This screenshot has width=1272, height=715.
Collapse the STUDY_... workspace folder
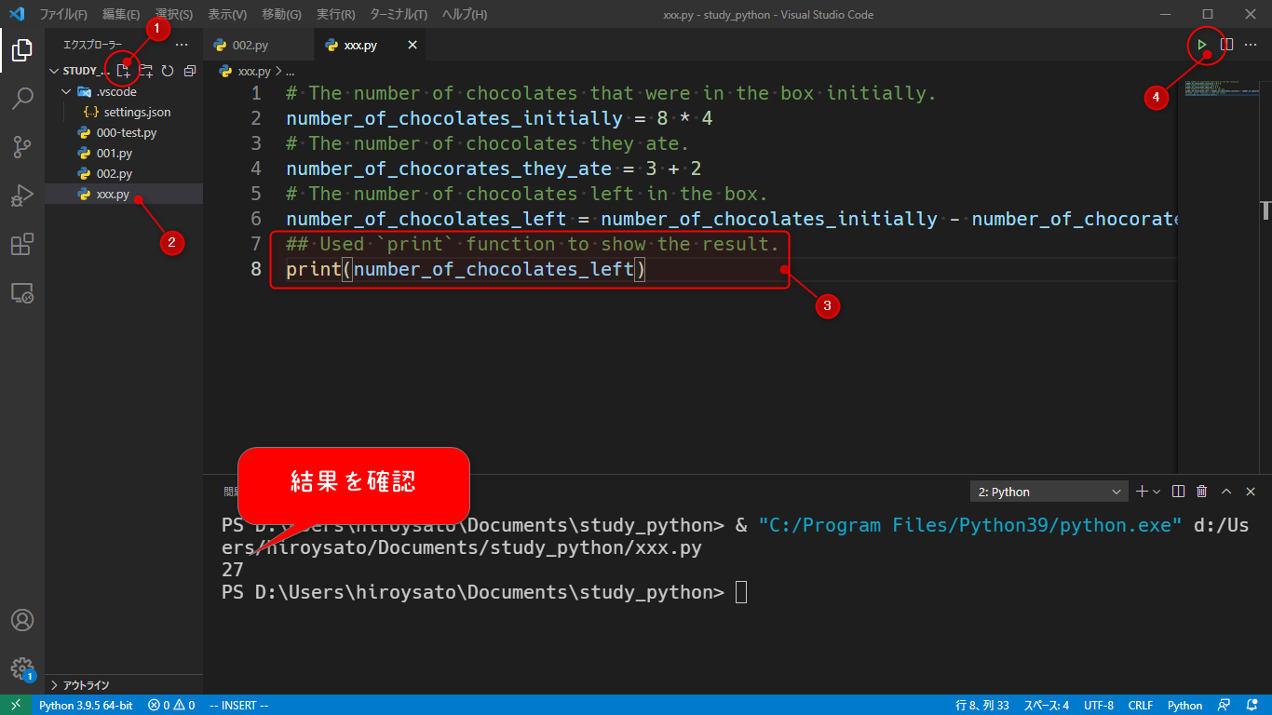click(55, 70)
